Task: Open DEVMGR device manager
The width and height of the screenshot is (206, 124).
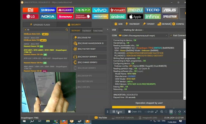Action: point(164,24)
